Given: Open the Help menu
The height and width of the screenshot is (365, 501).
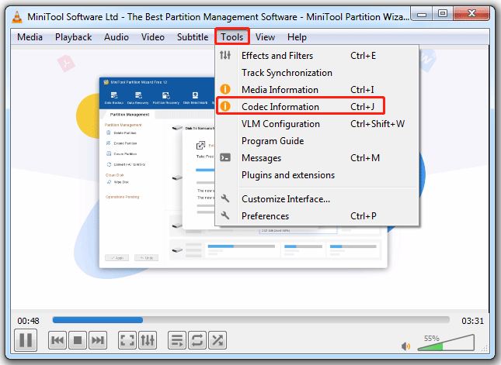Looking at the screenshot, I should tap(297, 37).
